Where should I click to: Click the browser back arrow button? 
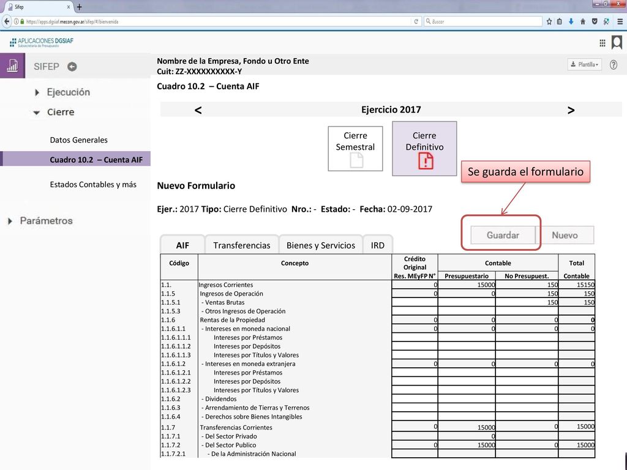(7, 21)
